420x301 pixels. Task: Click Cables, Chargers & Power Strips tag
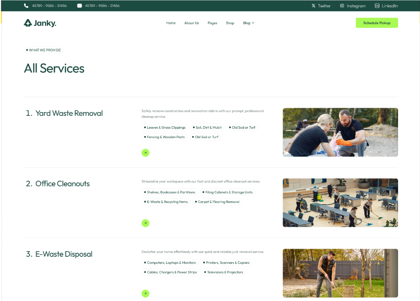pyautogui.click(x=170, y=272)
